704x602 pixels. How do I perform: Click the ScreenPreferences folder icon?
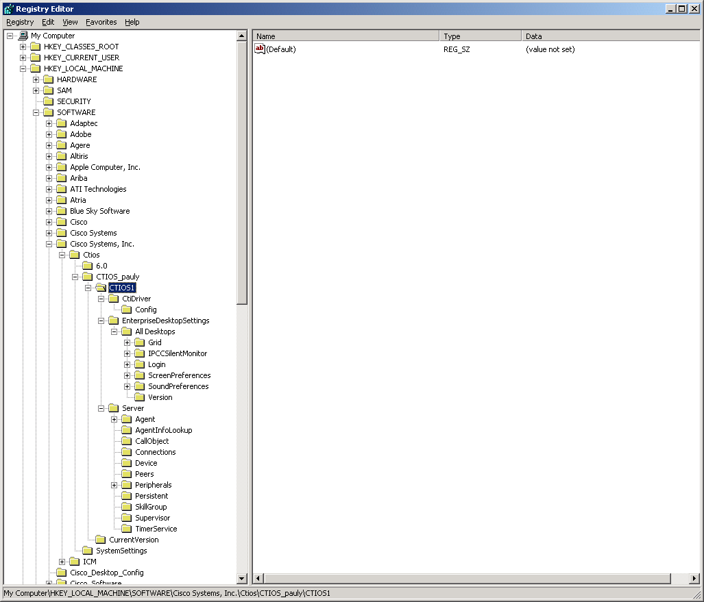[140, 375]
